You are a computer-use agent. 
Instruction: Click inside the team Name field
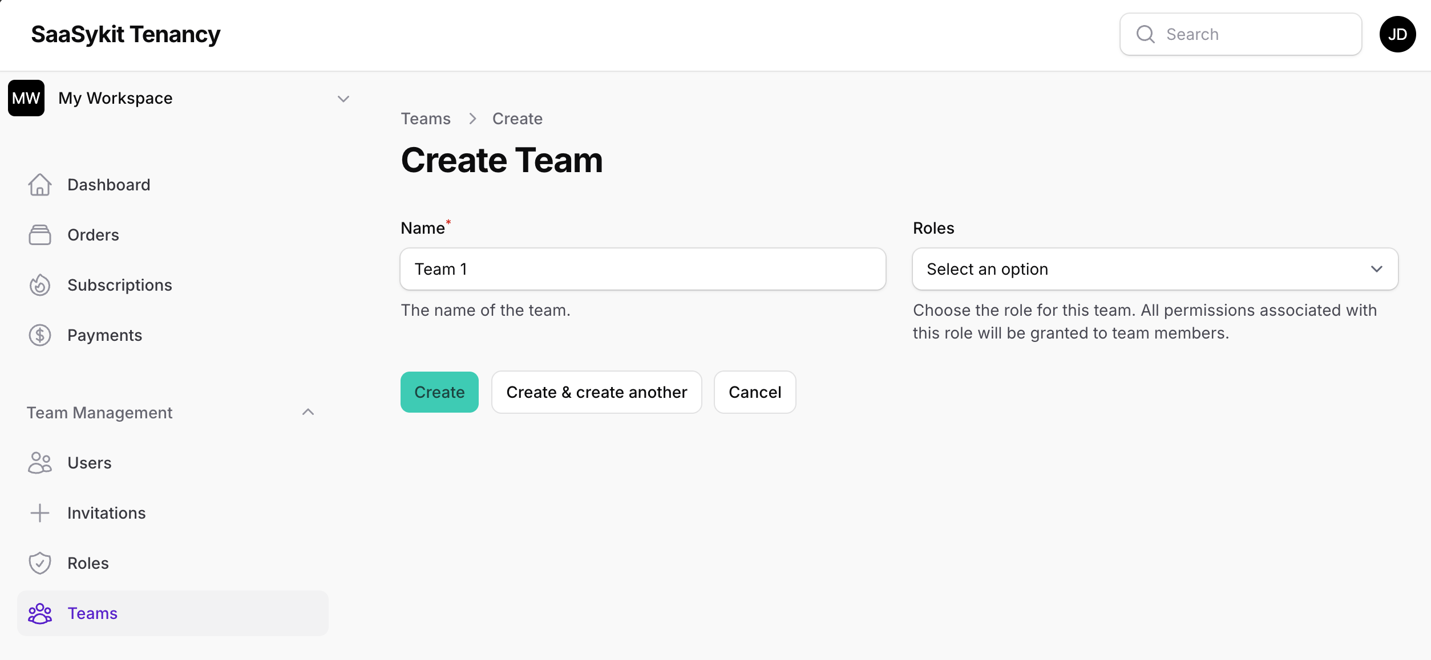642,268
